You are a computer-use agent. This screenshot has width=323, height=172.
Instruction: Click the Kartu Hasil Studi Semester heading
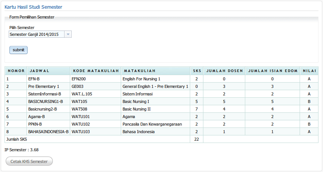coord(33,7)
